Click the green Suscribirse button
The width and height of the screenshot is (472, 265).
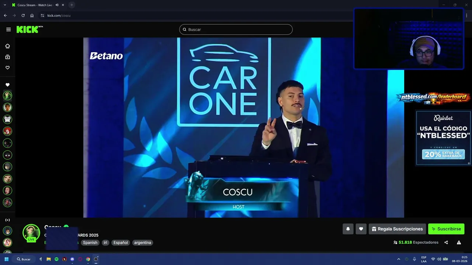446,229
